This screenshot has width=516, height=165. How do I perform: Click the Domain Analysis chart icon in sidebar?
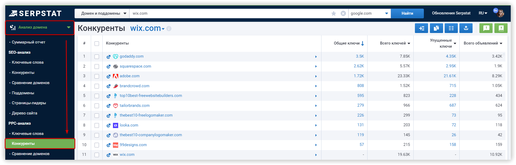coord(13,27)
